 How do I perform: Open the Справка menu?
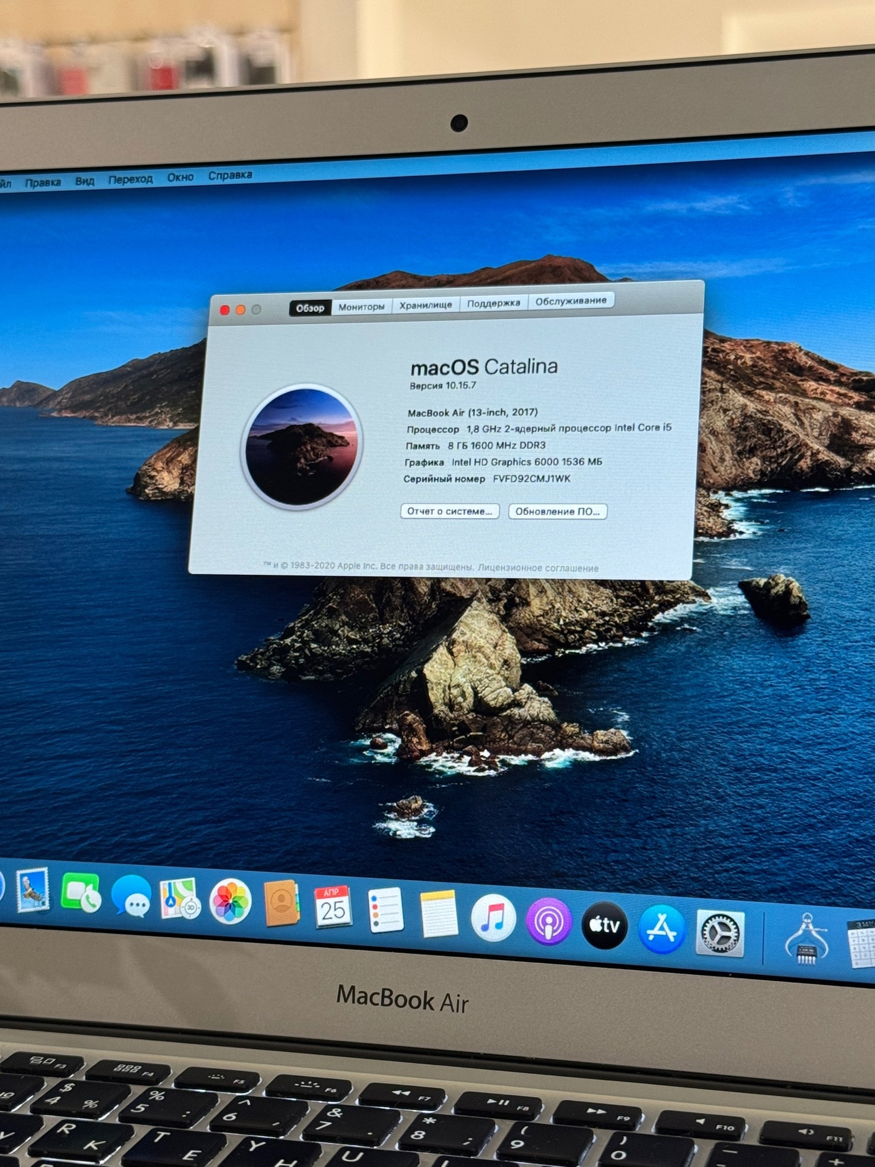click(x=230, y=175)
